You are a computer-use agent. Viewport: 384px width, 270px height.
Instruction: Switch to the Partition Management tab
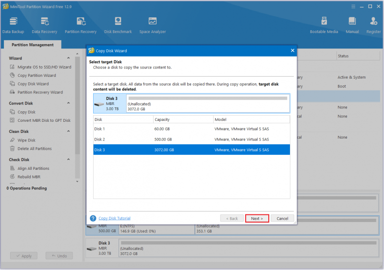(33, 45)
